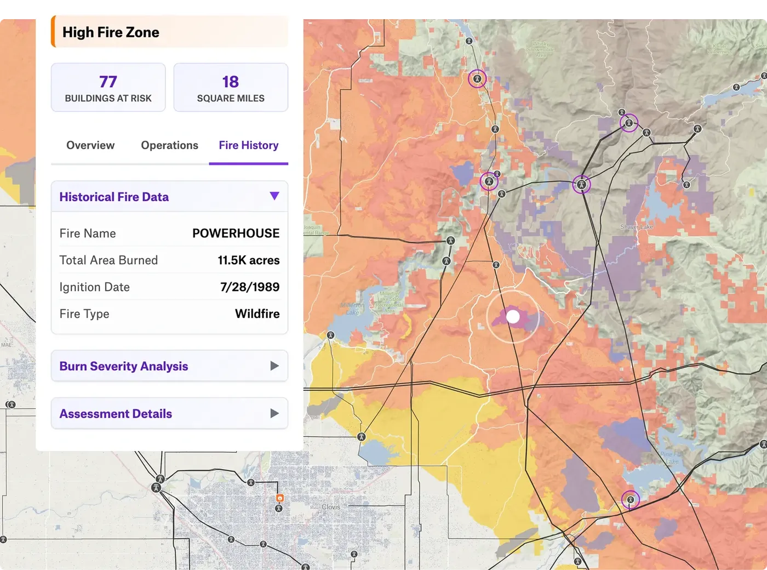Click tower between junction and orange marker on line
This screenshot has height=570, width=767.
click(x=250, y=483)
